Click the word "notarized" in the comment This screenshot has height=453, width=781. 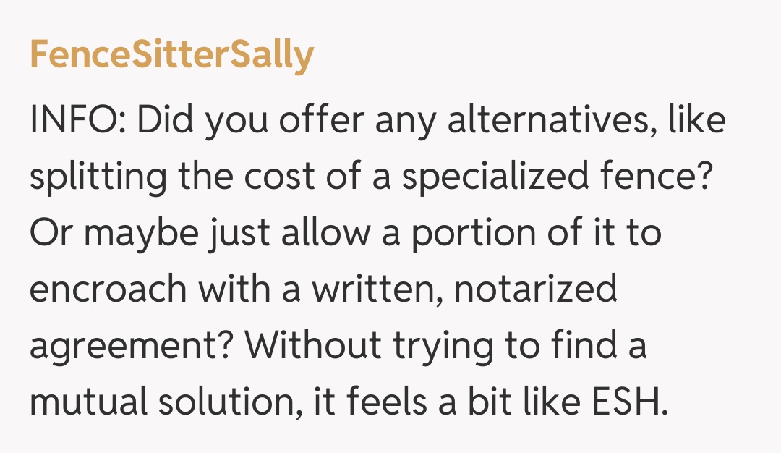coord(537,290)
